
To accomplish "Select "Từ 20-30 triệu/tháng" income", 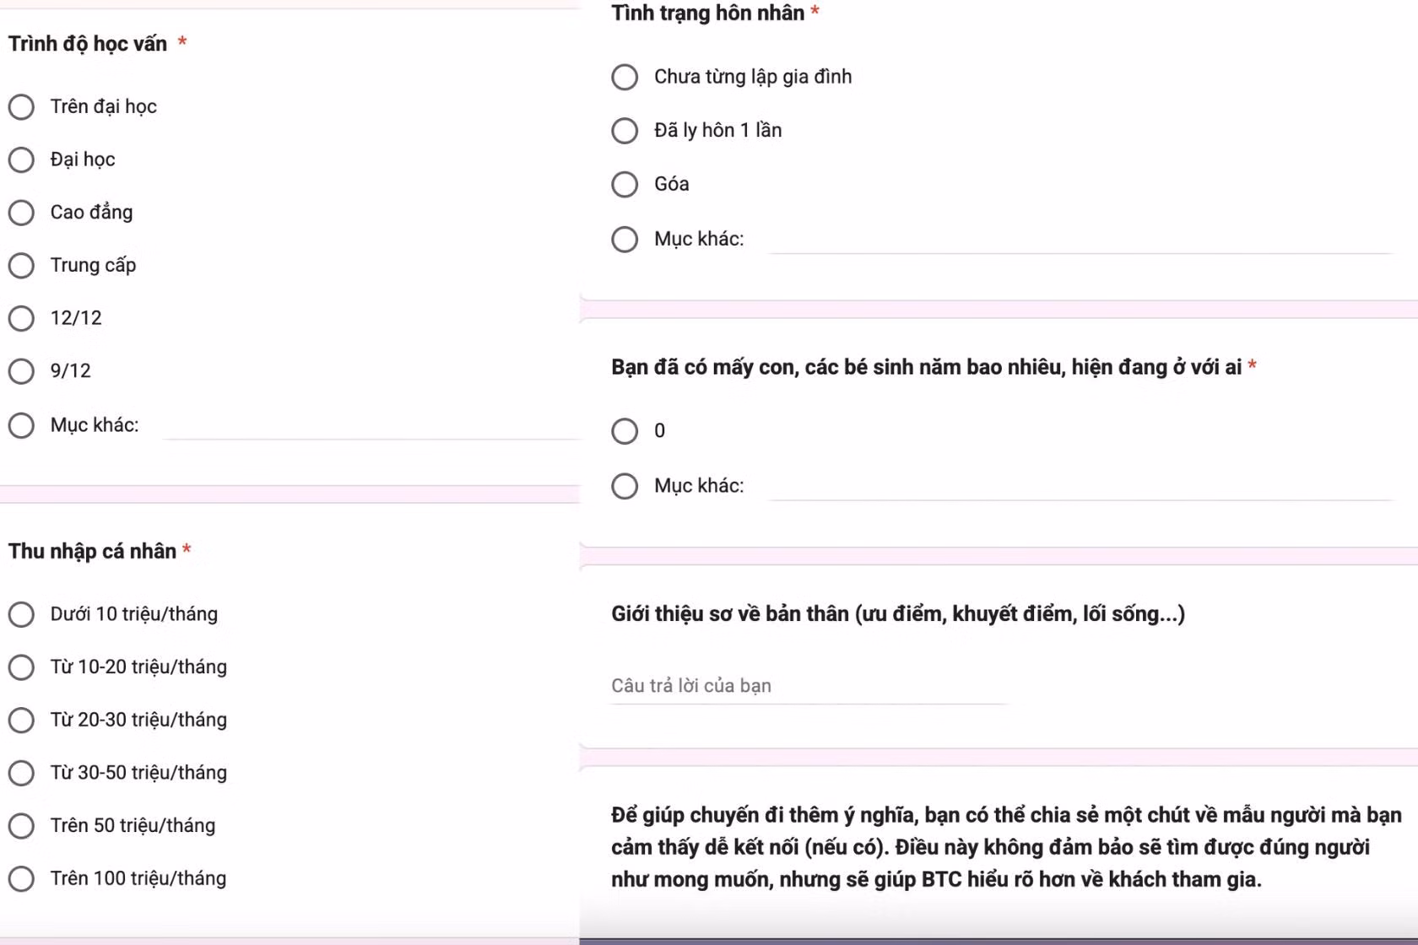I will coord(21,721).
